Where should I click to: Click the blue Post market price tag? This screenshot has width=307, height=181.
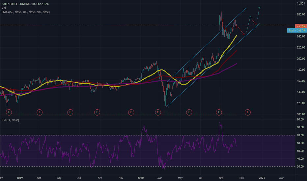pos(297,30)
